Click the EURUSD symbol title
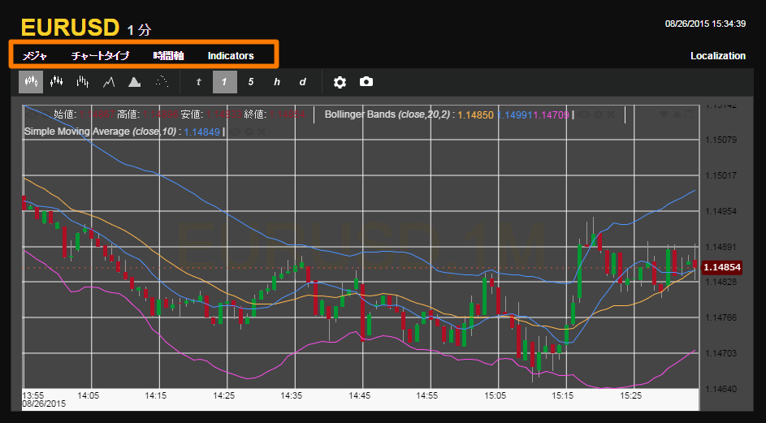766x423 pixels. pos(70,28)
